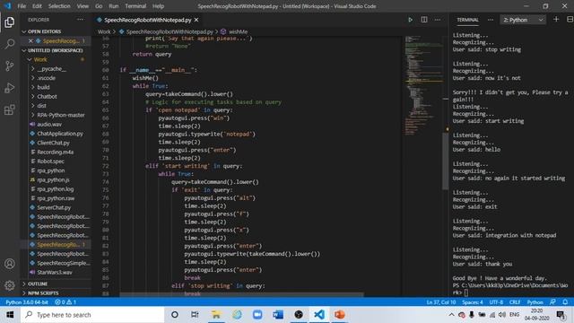Screen dimensions: 574x323
Task: Open ServerChat.py in explorer
Action: point(55,207)
